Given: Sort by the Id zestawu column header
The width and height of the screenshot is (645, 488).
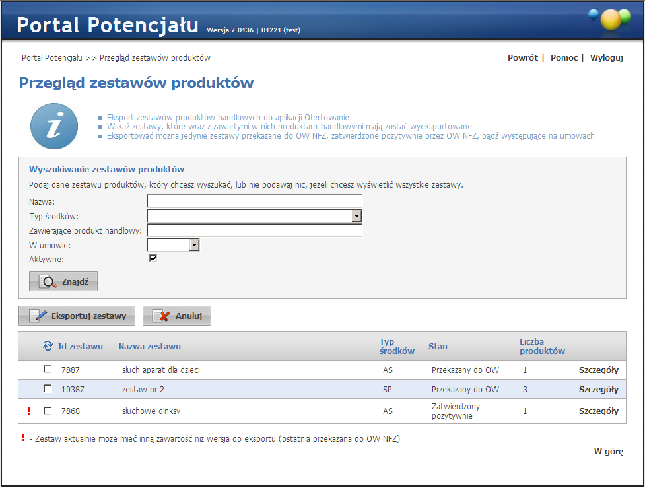Looking at the screenshot, I should [81, 347].
